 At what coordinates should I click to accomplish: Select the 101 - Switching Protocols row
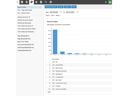click(79, 71)
